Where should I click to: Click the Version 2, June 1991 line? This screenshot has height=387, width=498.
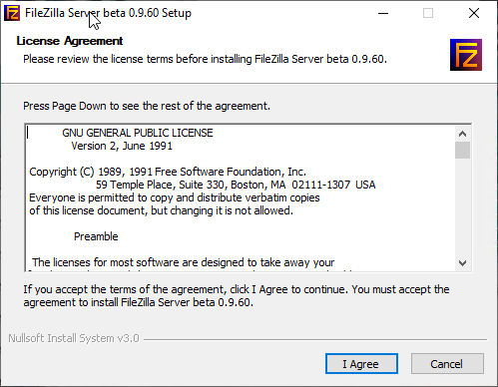pos(122,146)
